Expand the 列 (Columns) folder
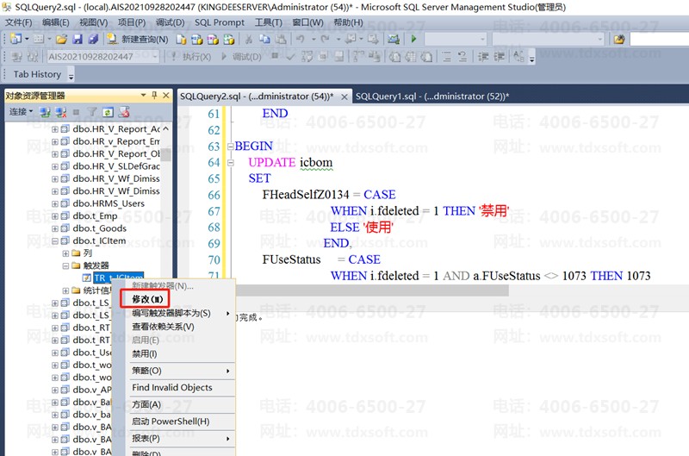 point(65,253)
